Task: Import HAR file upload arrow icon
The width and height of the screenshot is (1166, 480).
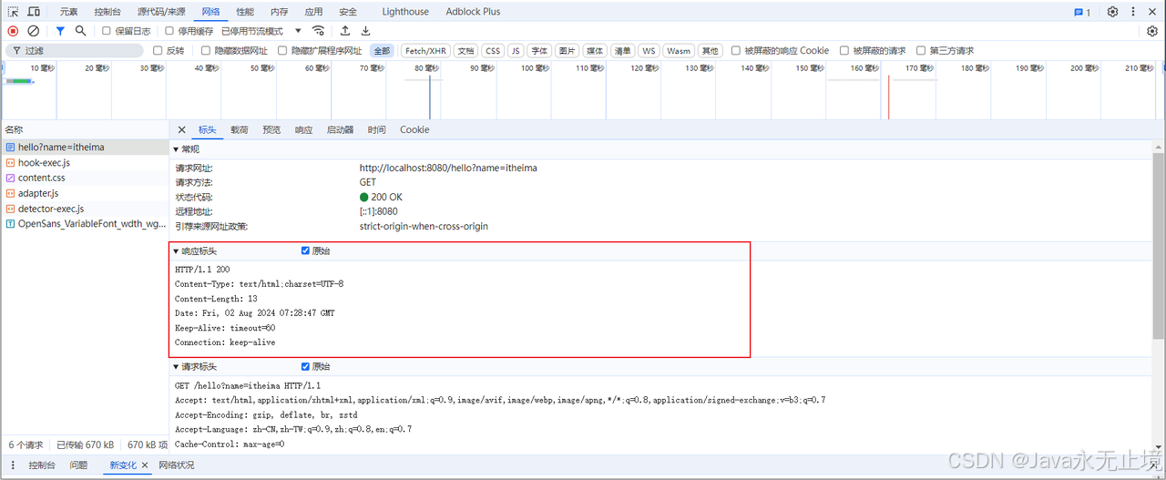Action: 345,31
